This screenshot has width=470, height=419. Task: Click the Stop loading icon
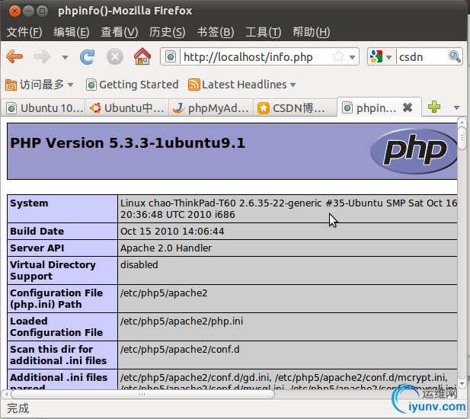pyautogui.click(x=115, y=56)
